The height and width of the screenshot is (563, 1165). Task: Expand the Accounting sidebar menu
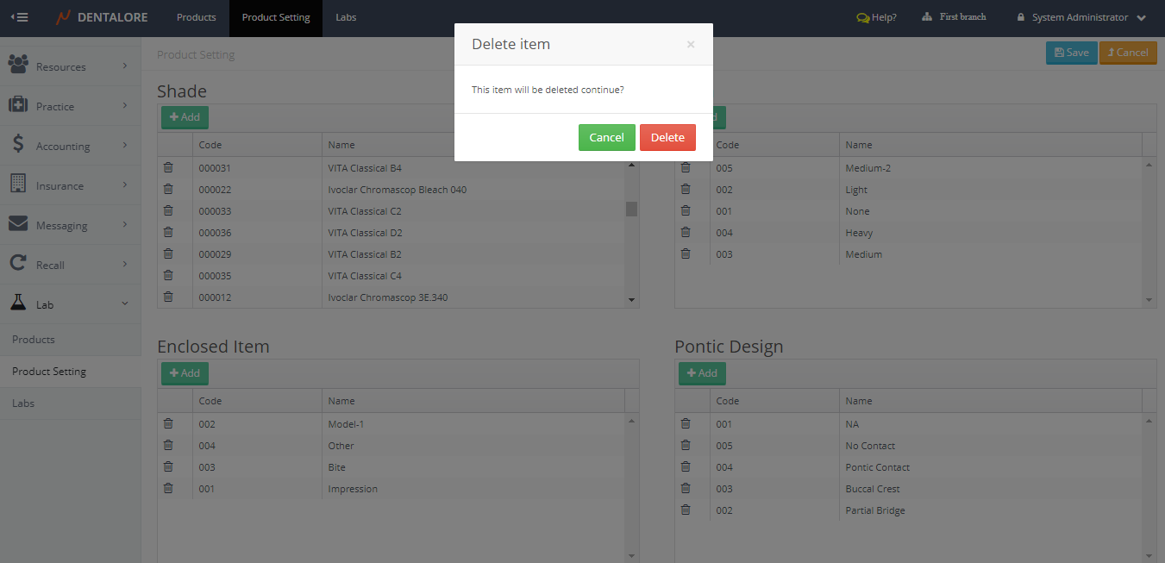[70, 146]
